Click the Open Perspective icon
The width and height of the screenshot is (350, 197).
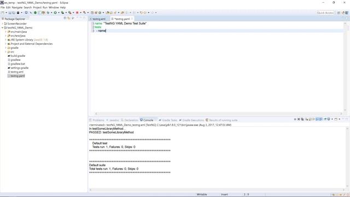point(339,13)
